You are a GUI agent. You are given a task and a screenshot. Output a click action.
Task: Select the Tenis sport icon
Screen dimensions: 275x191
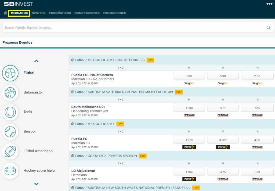(10, 112)
